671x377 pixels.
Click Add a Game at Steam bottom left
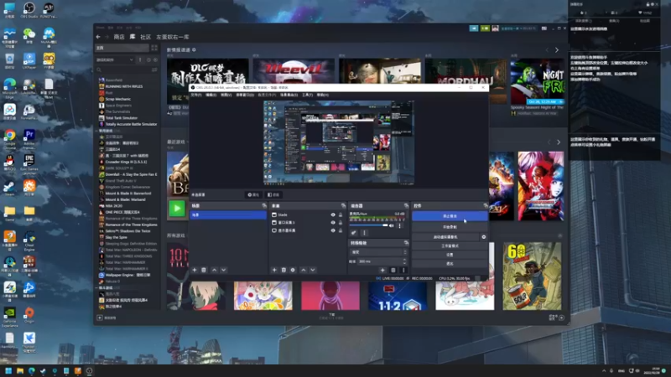click(x=107, y=318)
